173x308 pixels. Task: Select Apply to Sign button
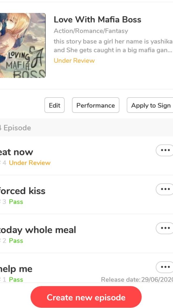click(x=150, y=105)
